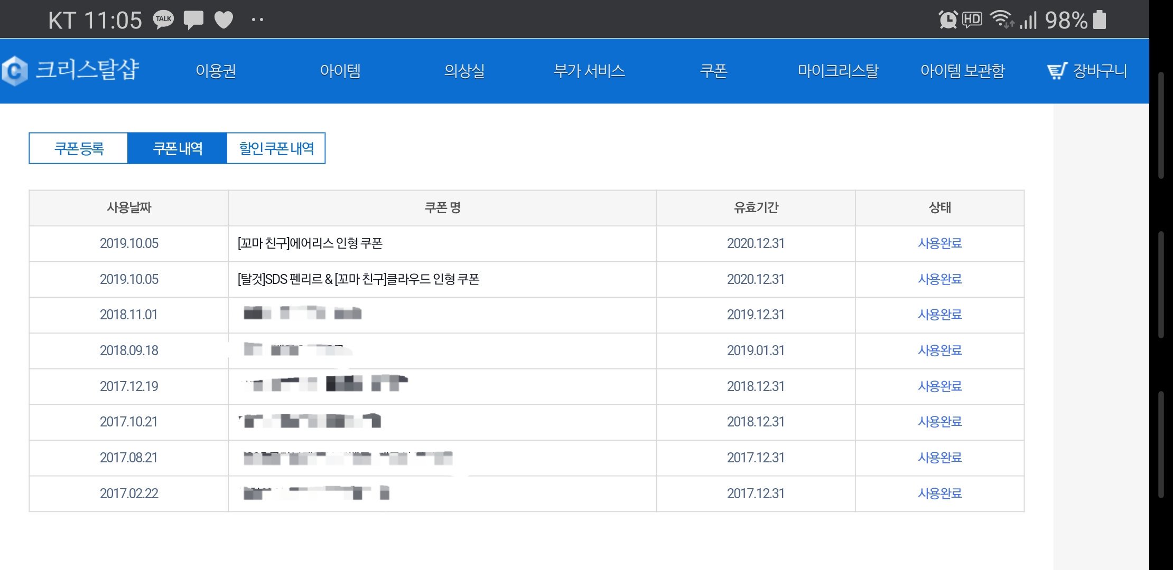The width and height of the screenshot is (1173, 570).
Task: Open the 이용권 menu
Action: point(216,71)
